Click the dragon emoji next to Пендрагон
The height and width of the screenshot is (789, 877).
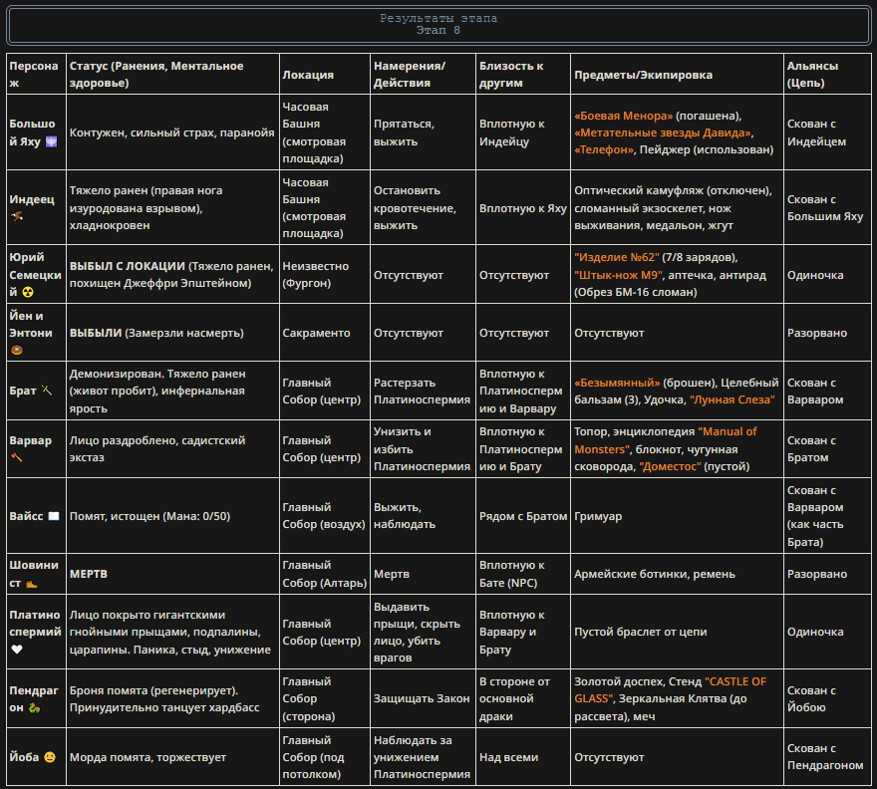pos(34,708)
